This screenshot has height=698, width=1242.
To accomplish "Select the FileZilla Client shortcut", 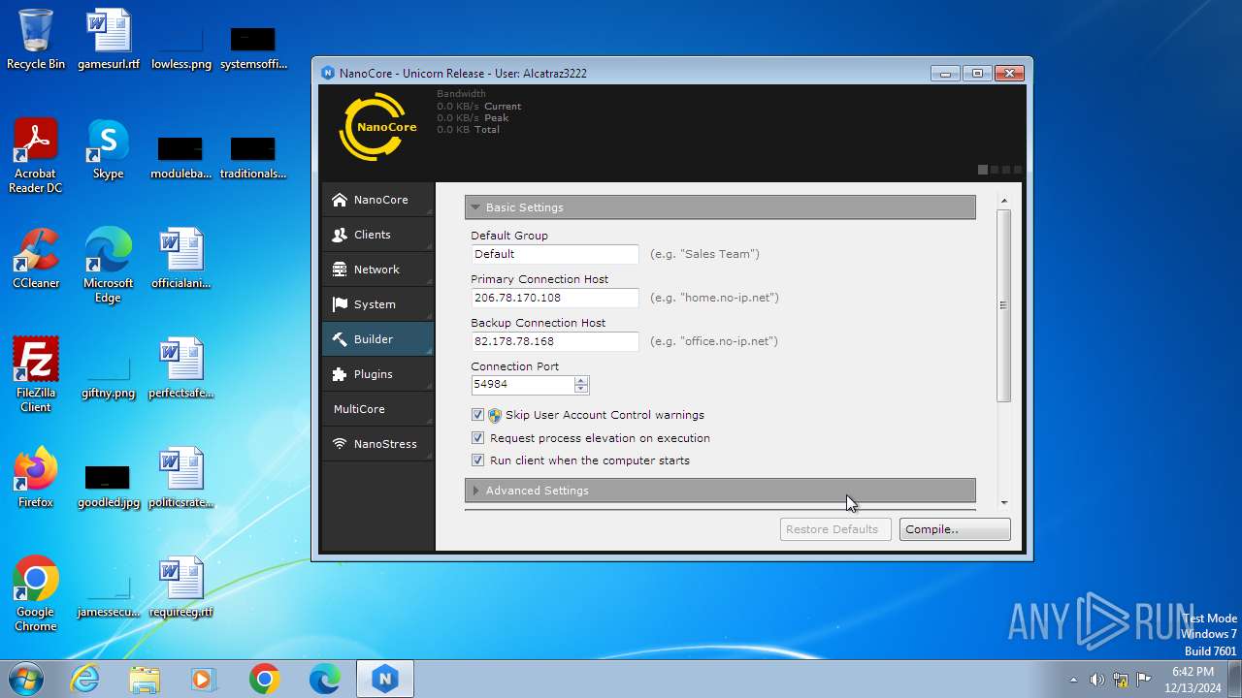I will 36,374.
